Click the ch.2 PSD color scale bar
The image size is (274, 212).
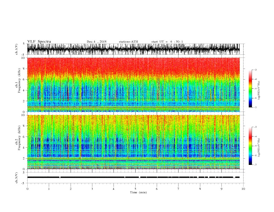250,146
